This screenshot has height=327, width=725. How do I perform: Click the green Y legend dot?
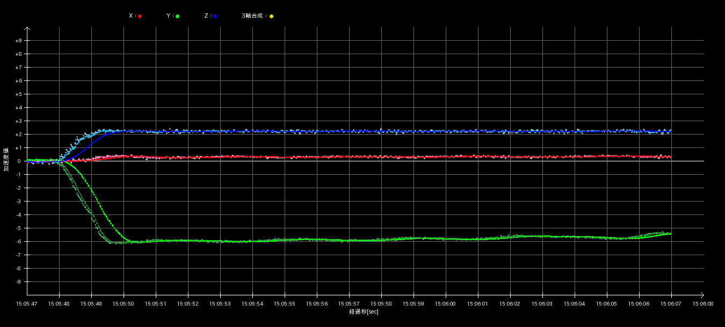click(178, 17)
